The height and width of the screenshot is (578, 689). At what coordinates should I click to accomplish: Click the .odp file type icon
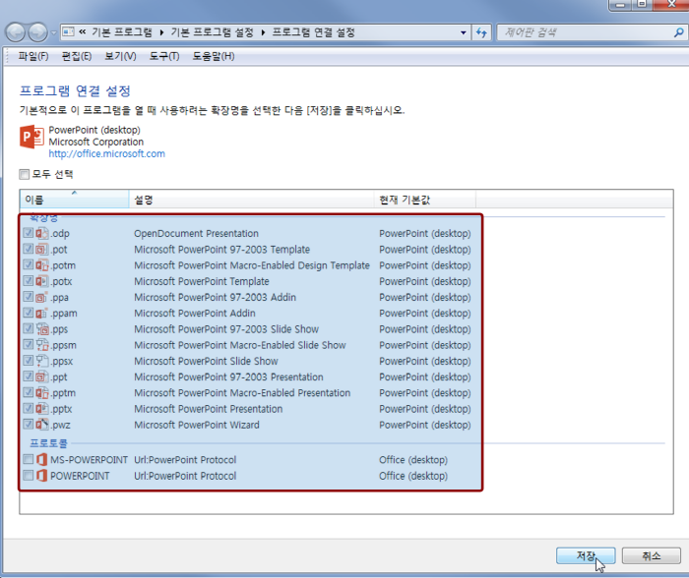pyautogui.click(x=41, y=233)
